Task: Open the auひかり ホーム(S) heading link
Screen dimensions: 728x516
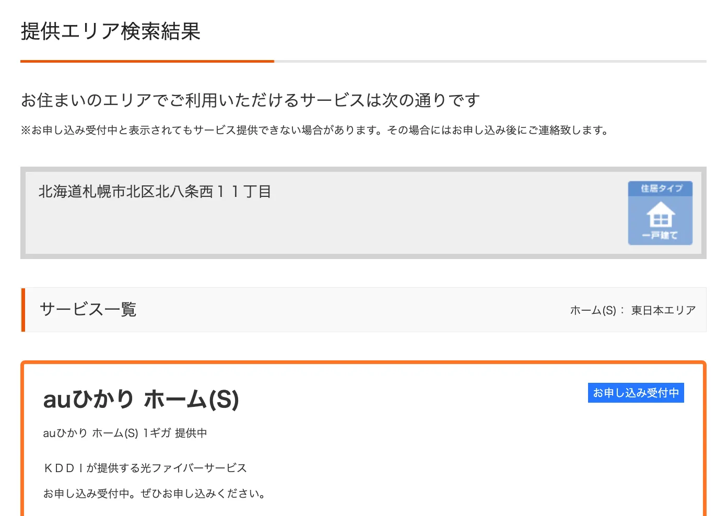Action: pyautogui.click(x=141, y=400)
